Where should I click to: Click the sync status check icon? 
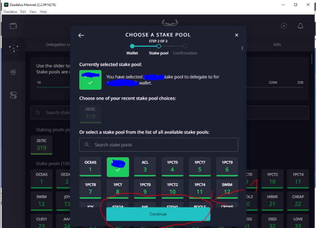pos(284,26)
